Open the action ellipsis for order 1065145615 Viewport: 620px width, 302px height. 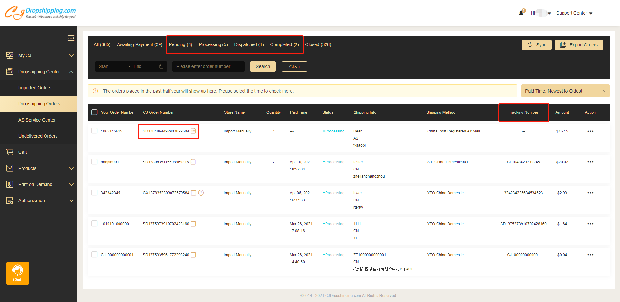coord(591,131)
